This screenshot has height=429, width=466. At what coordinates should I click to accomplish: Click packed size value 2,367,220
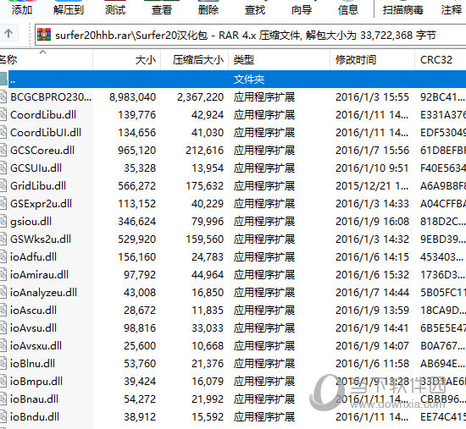[200, 97]
